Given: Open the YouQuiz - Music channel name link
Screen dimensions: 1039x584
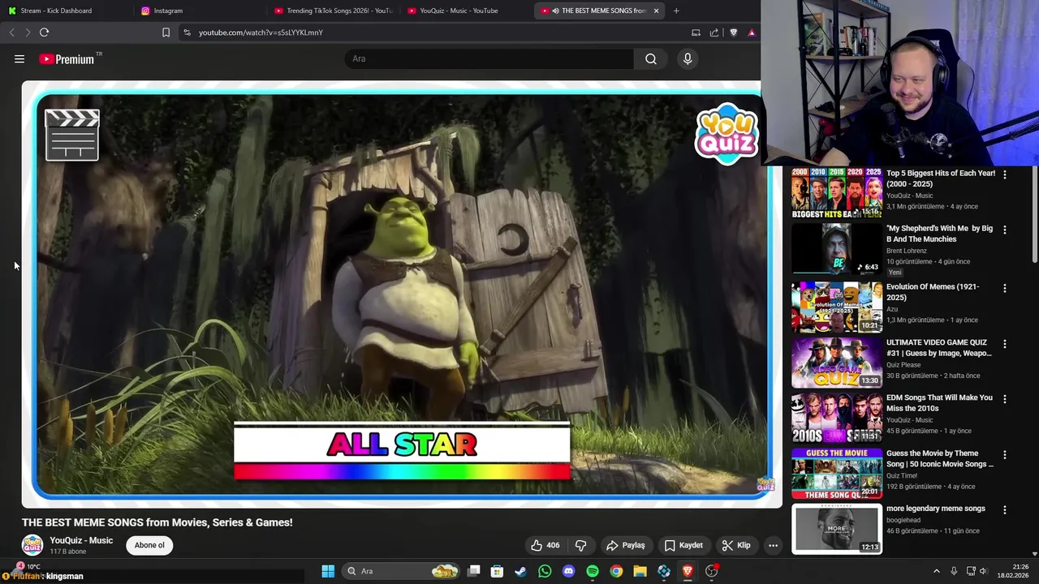Looking at the screenshot, I should 81,540.
